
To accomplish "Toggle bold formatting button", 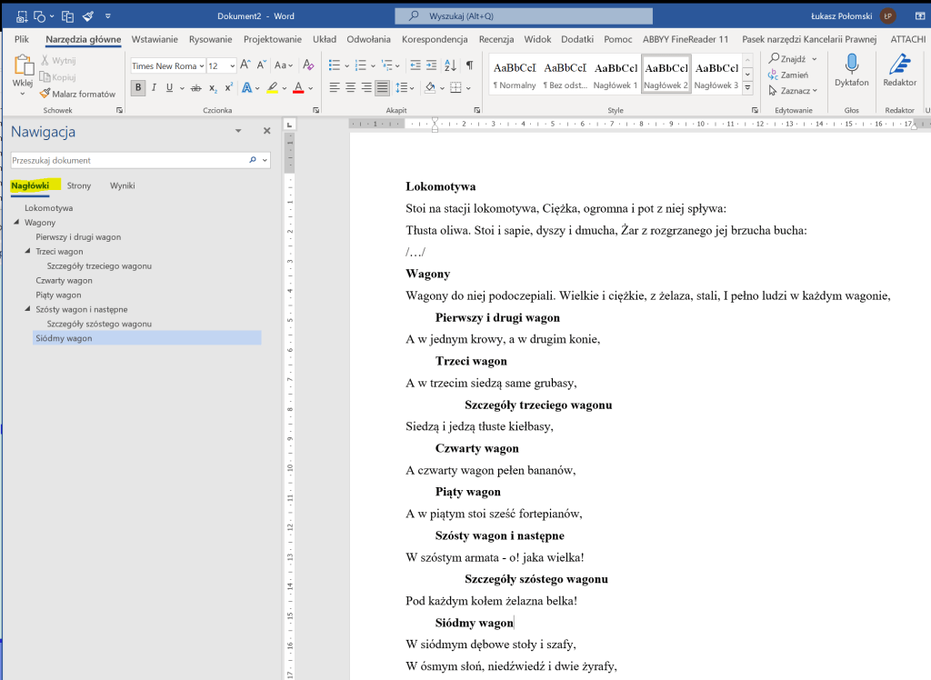I will click(x=138, y=88).
